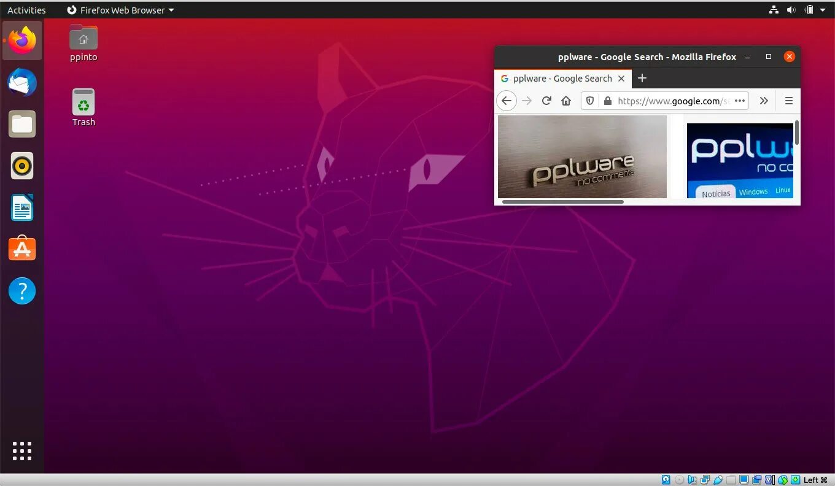Open the Files manager from the dock
This screenshot has height=486, width=835.
click(22, 124)
